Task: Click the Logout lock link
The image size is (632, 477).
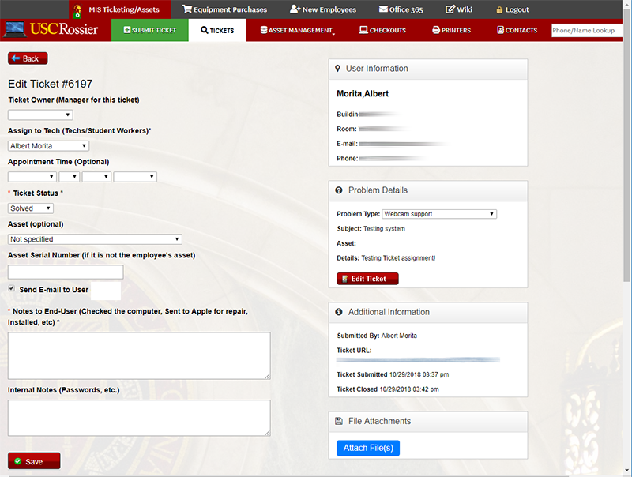Action: point(512,9)
